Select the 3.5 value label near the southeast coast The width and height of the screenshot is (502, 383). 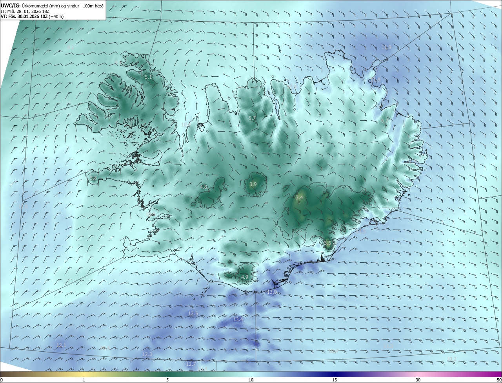pyautogui.click(x=327, y=243)
